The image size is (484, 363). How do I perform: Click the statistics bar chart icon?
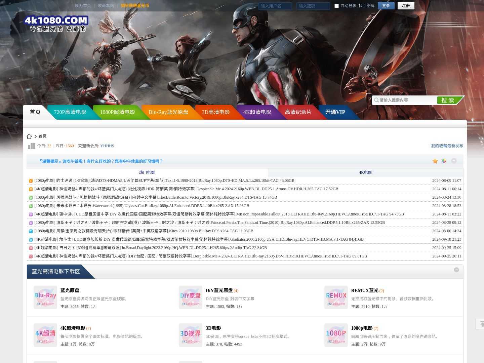click(32, 146)
